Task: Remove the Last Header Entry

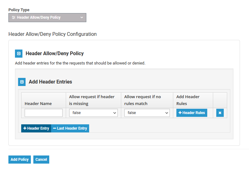Action: [70, 128]
